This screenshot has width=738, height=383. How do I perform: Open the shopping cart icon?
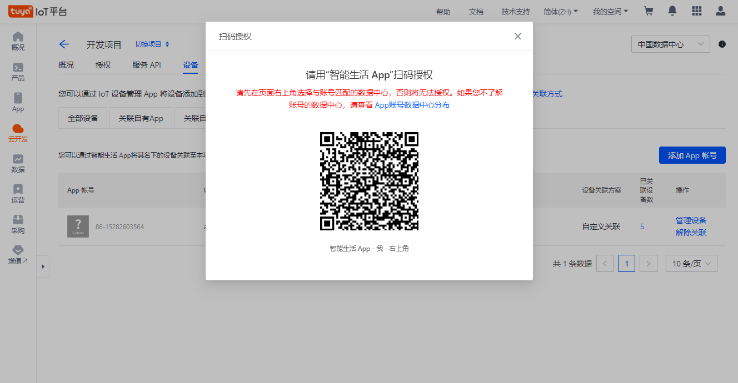click(x=648, y=11)
